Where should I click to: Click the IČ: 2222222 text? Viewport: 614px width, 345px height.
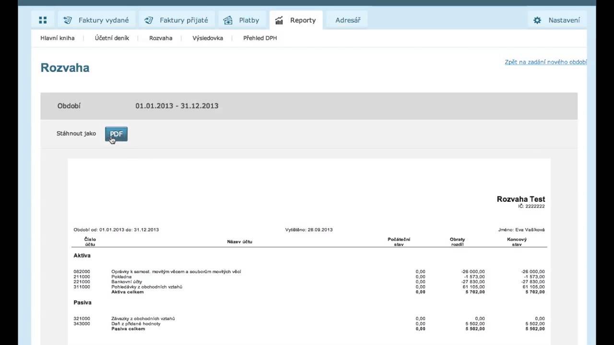tap(531, 206)
